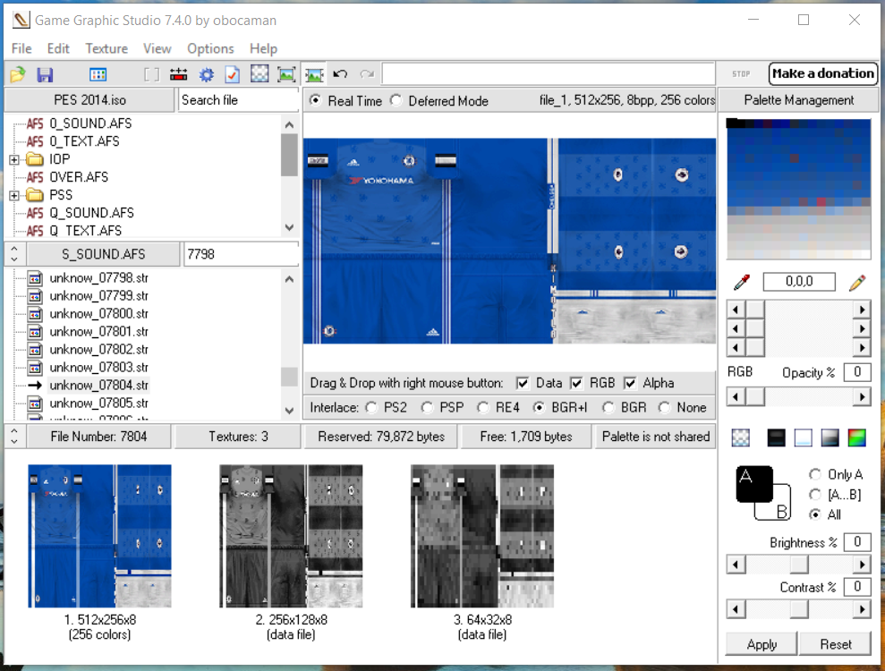885x671 pixels.
Task: Open the Help menu
Action: (x=263, y=48)
